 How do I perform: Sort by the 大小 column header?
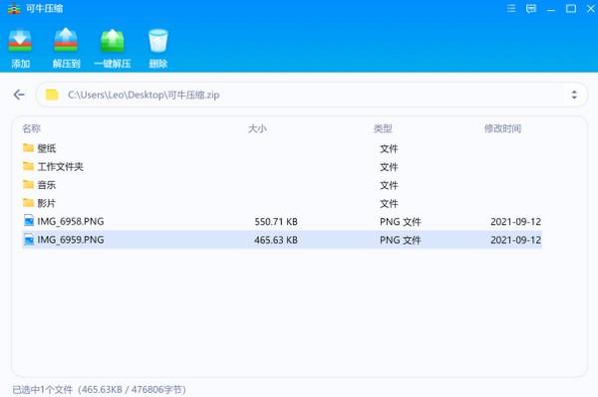[257, 128]
